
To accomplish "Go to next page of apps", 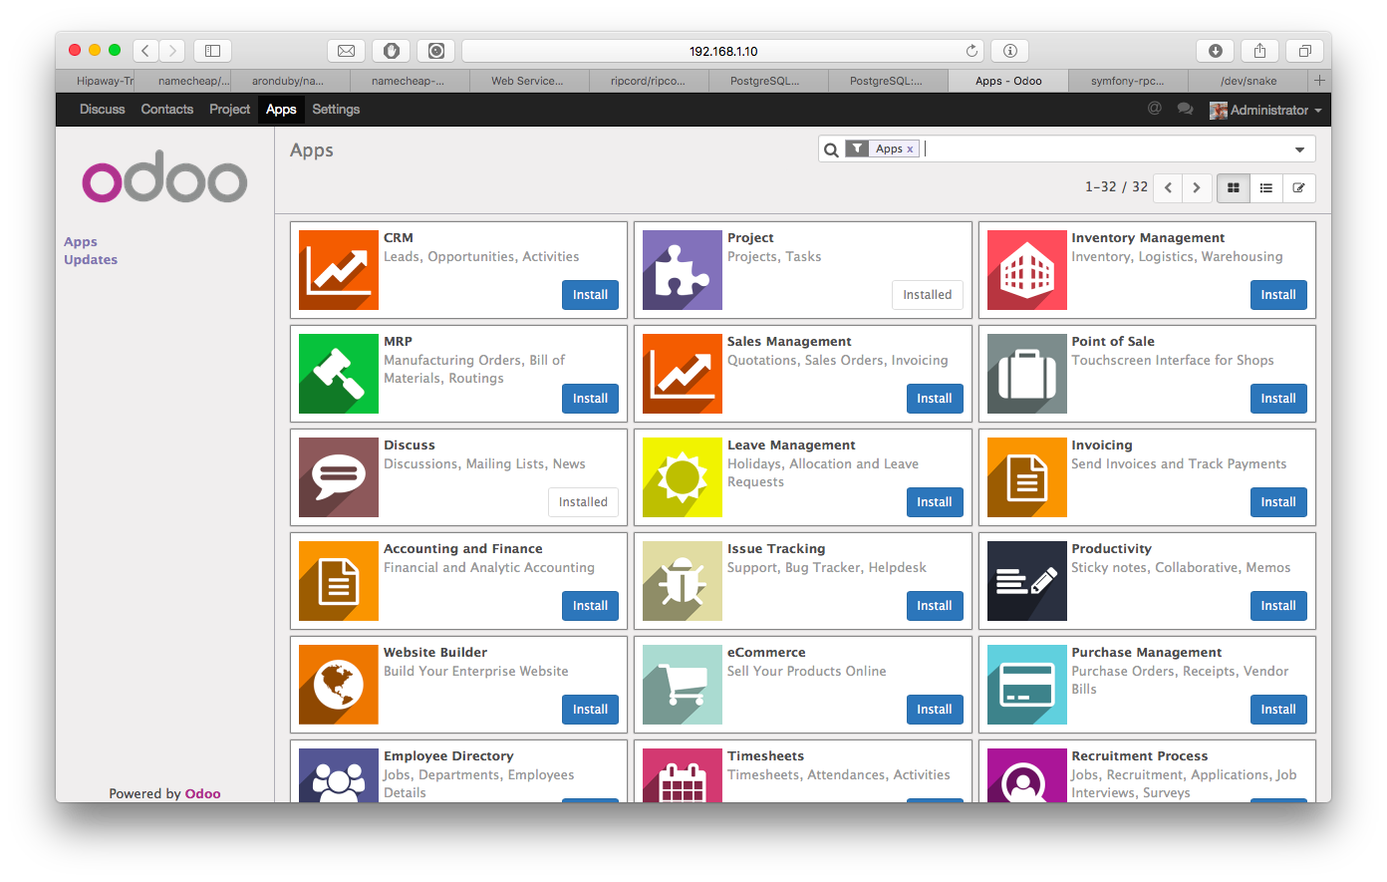I will pyautogui.click(x=1197, y=187).
